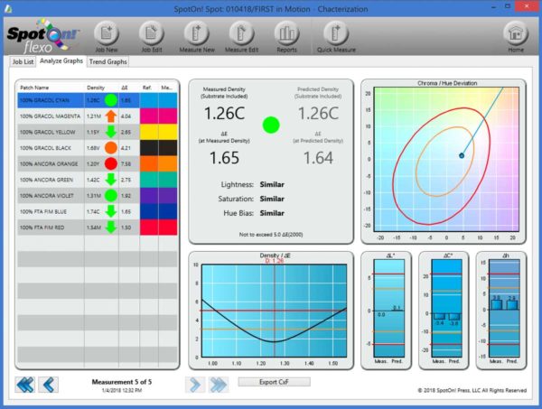The width and height of the screenshot is (542, 409).
Task: Click the ΔL* bar chart
Action: click(x=388, y=308)
